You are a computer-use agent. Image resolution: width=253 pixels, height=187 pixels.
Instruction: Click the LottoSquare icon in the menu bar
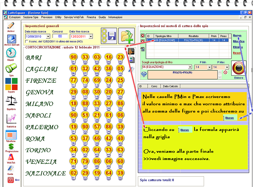[6, 17]
